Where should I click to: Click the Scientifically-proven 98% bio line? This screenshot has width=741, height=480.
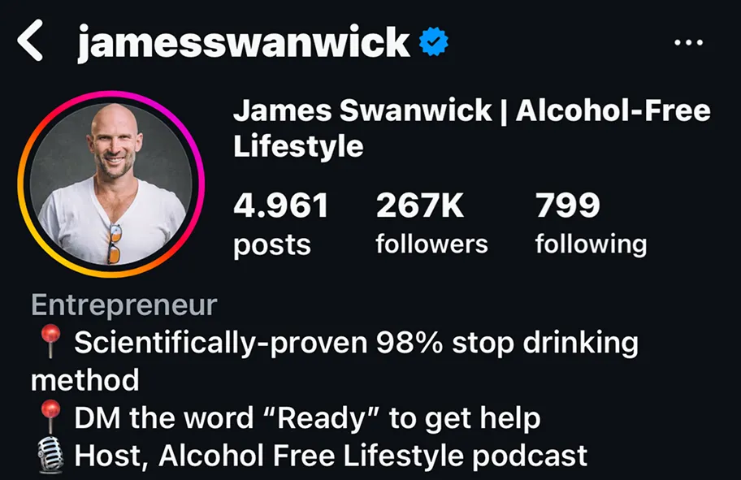tap(356, 343)
